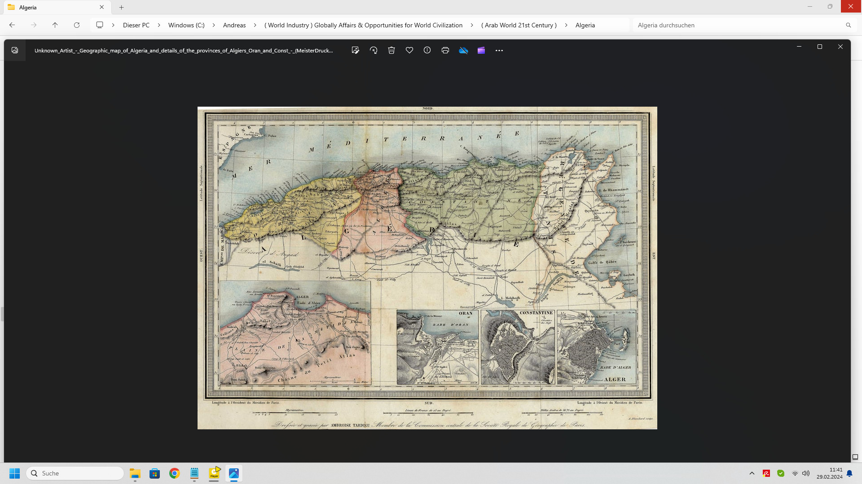Image resolution: width=862 pixels, height=484 pixels.
Task: Click the Photos app taskbar icon
Action: pyautogui.click(x=234, y=473)
